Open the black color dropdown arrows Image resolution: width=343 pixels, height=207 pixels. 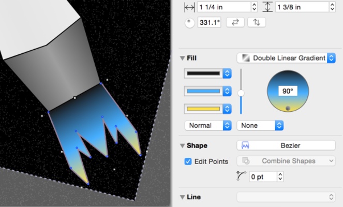pos(227,73)
